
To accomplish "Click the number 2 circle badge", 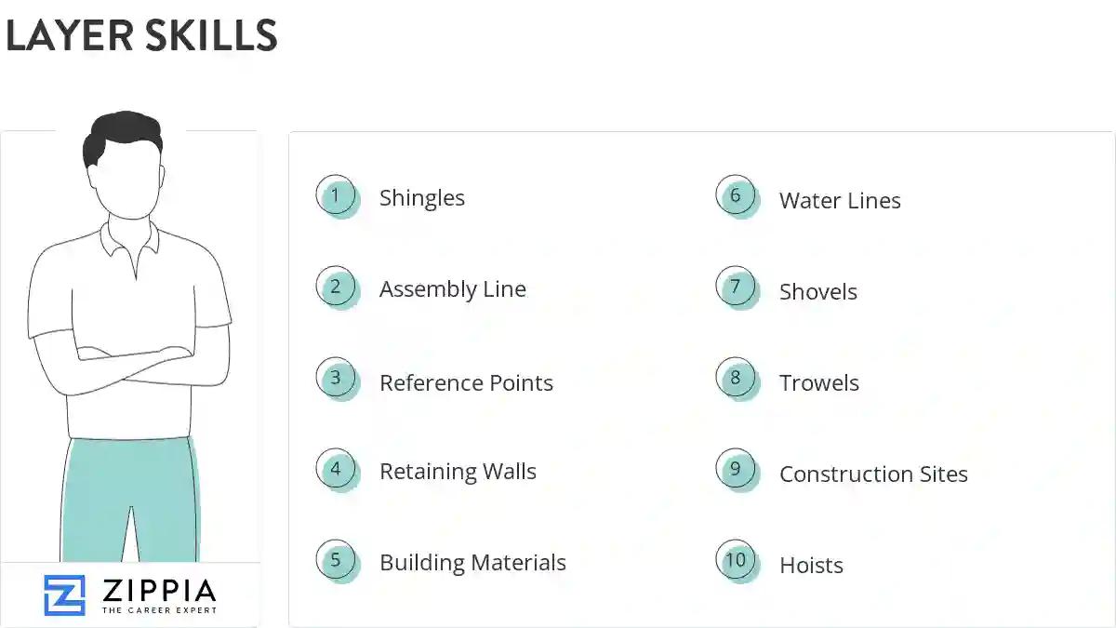I will click(x=336, y=287).
